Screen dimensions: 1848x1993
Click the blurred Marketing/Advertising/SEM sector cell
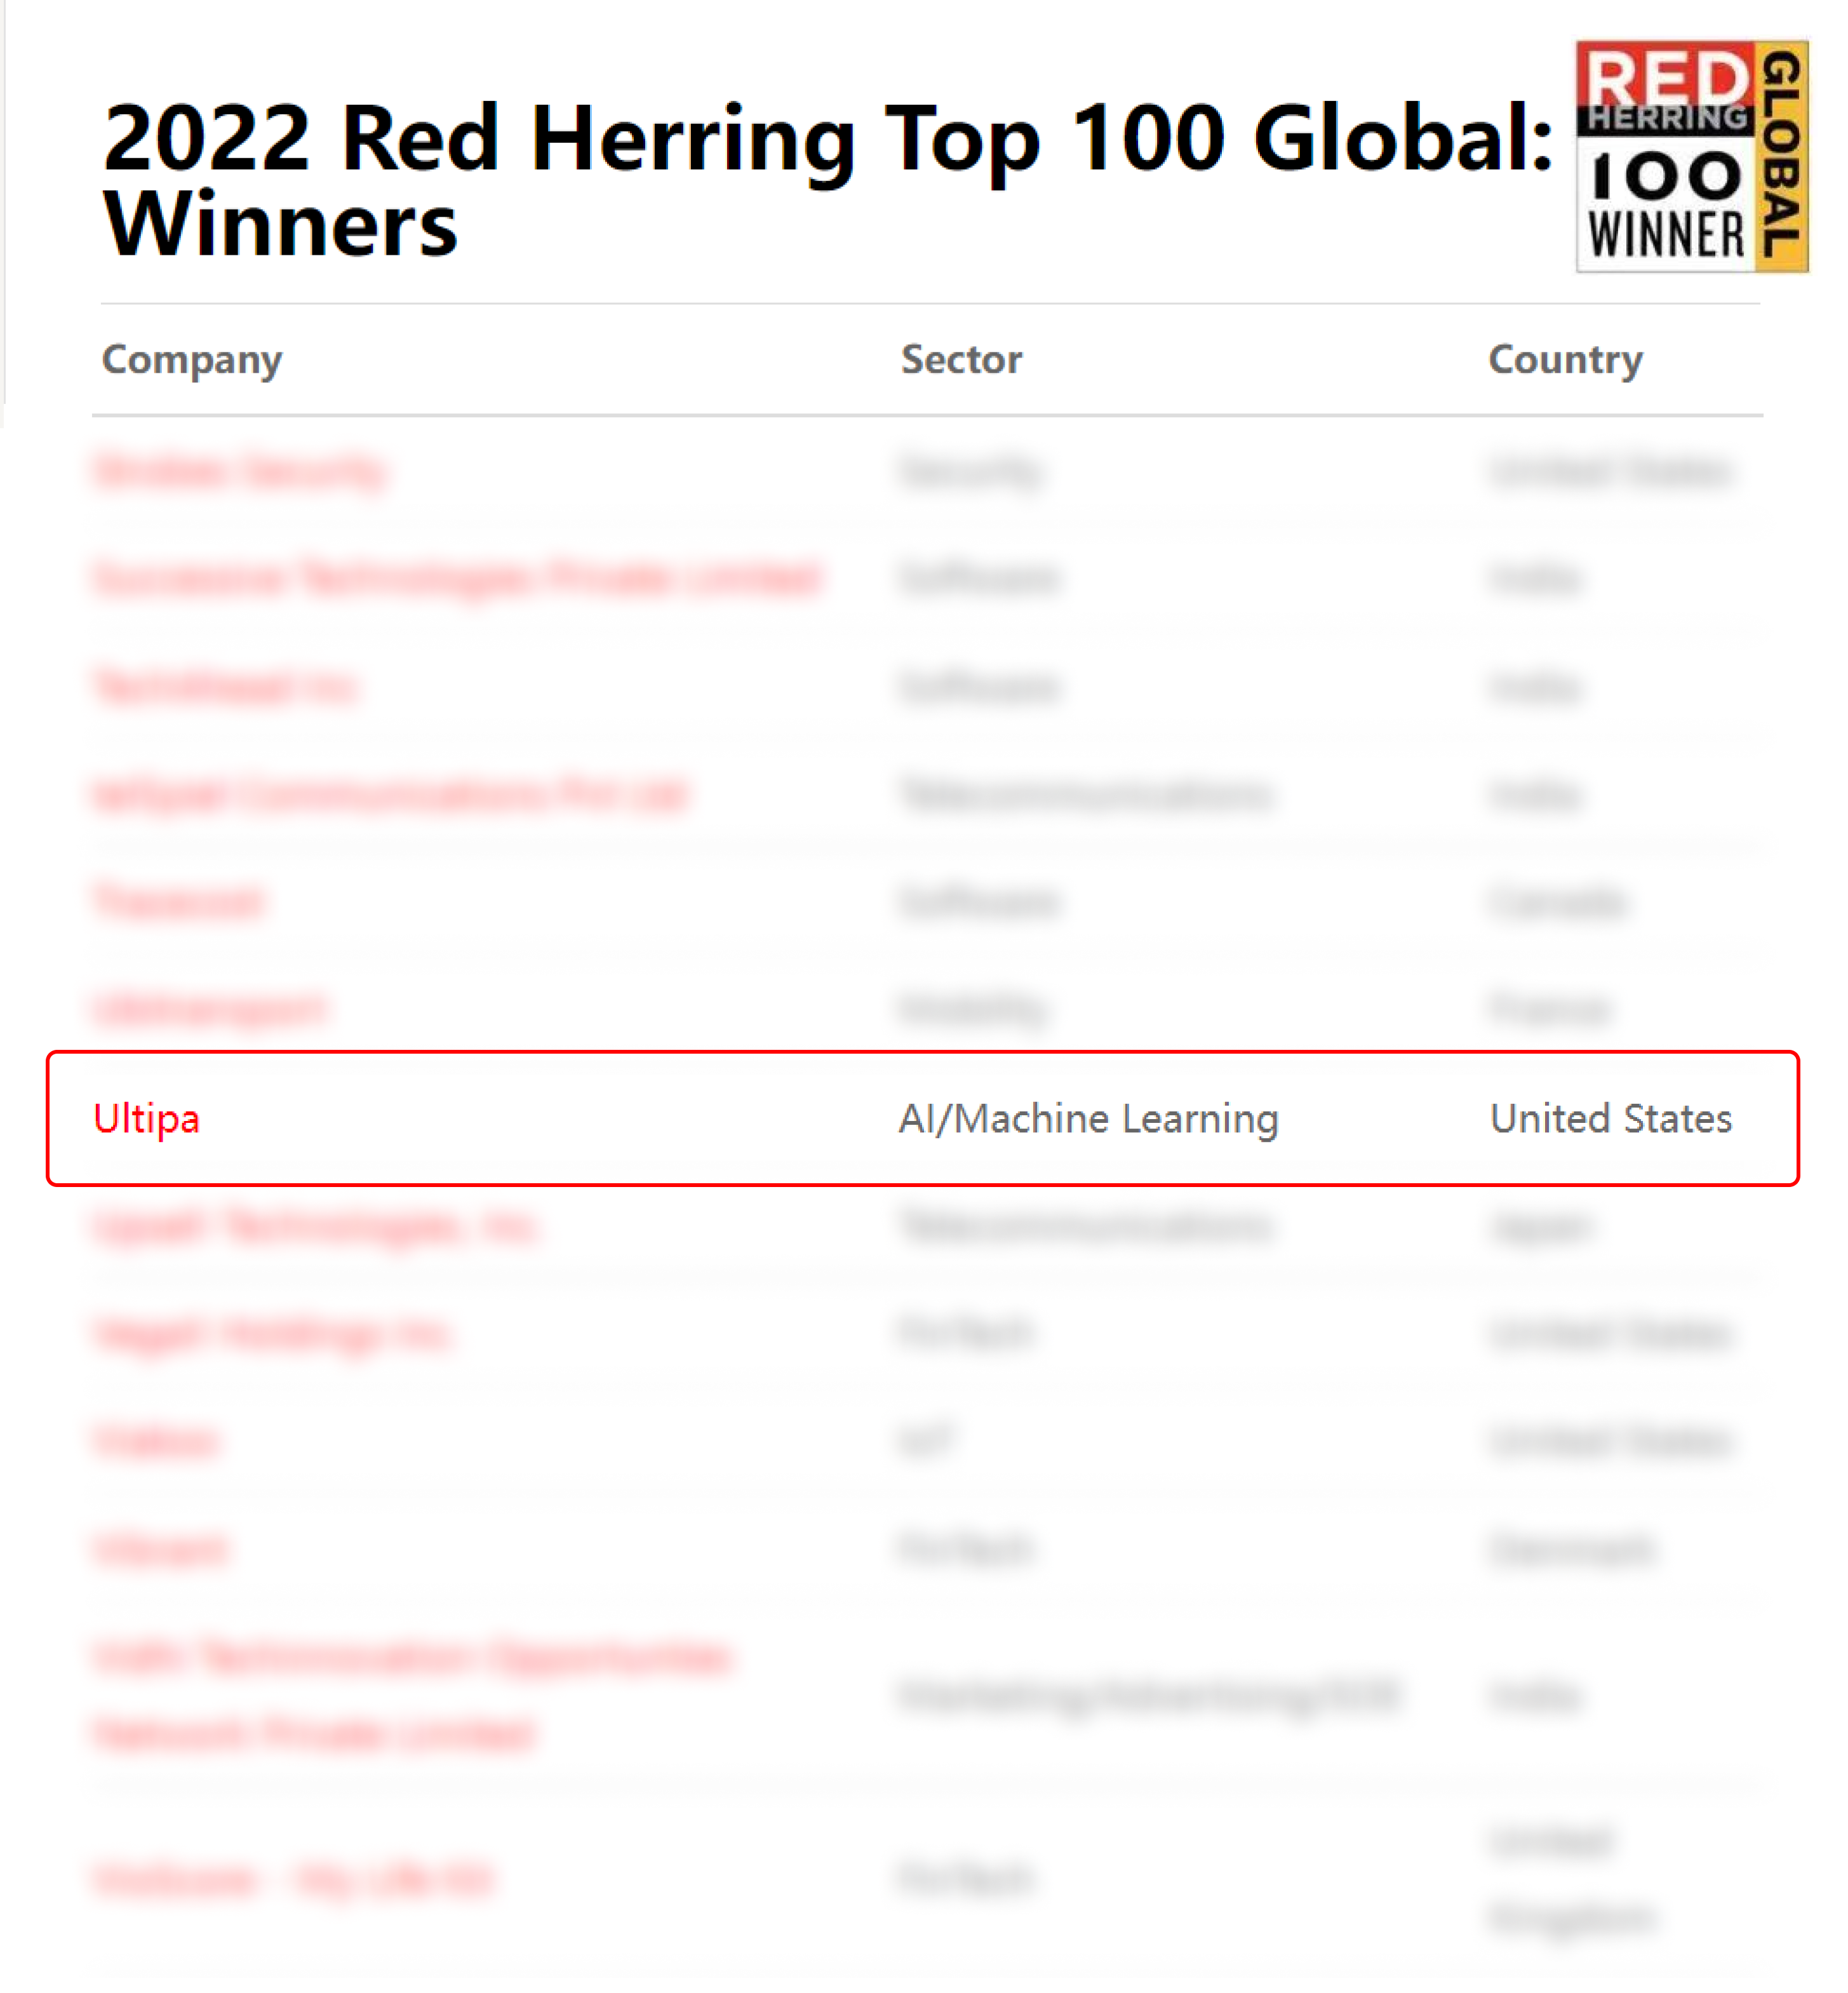[x=1150, y=1696]
